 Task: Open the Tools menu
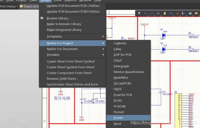point(58,1)
